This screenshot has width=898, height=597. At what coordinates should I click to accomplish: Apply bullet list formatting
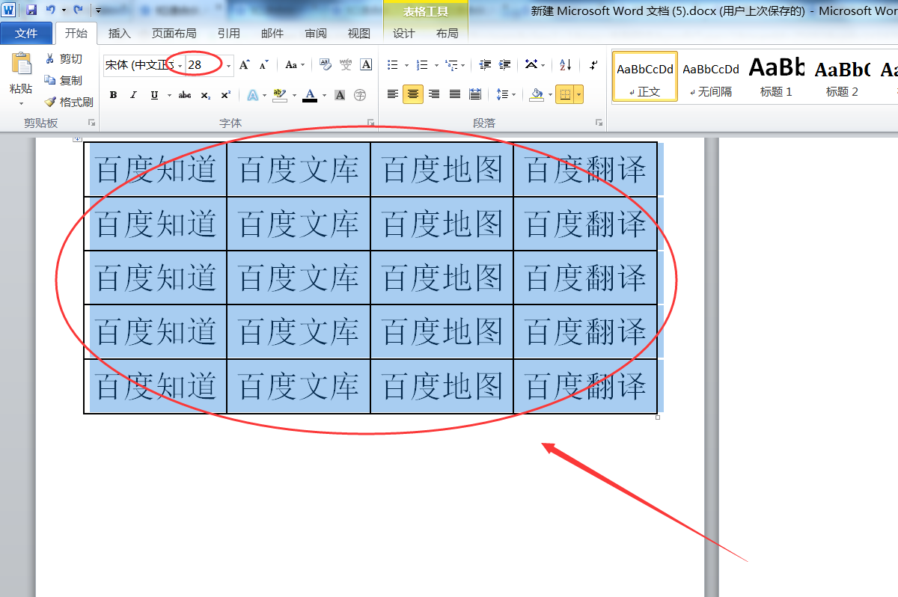[393, 65]
